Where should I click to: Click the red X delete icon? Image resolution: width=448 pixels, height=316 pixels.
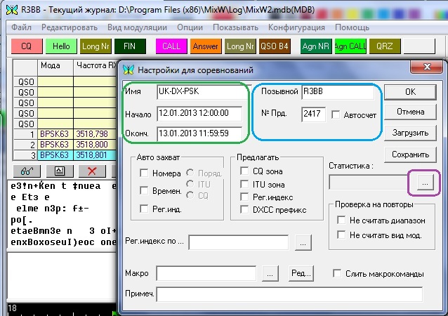click(91, 171)
